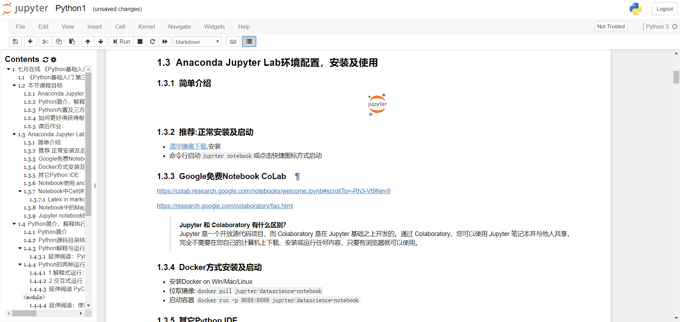Interrupt the kernel stop icon
Screen dimensions: 680x322
pos(140,42)
